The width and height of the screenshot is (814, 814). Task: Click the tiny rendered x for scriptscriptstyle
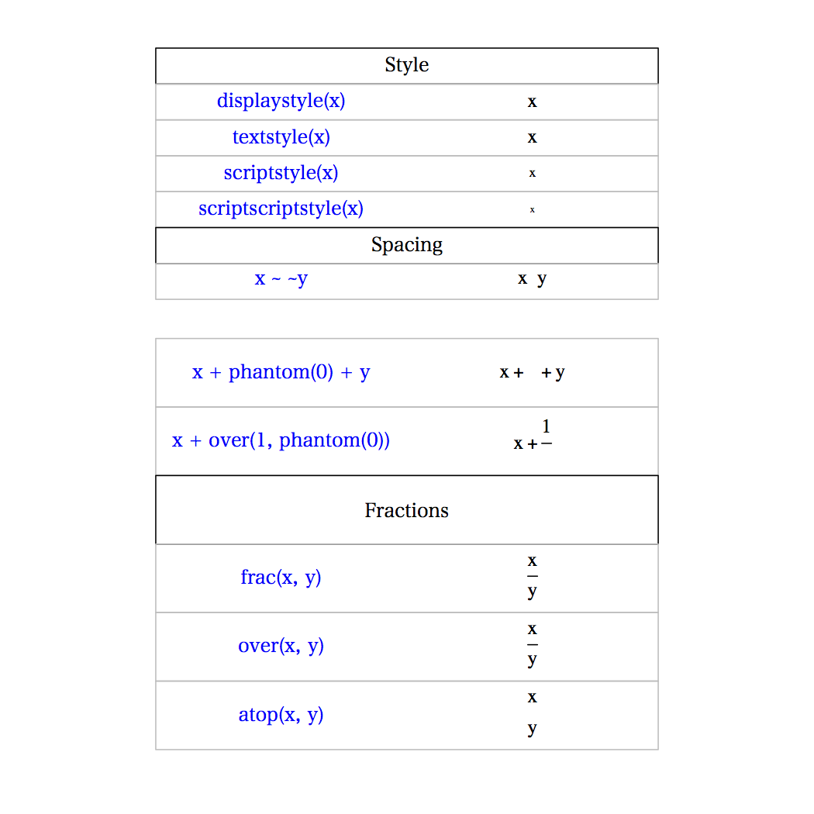pyautogui.click(x=532, y=209)
